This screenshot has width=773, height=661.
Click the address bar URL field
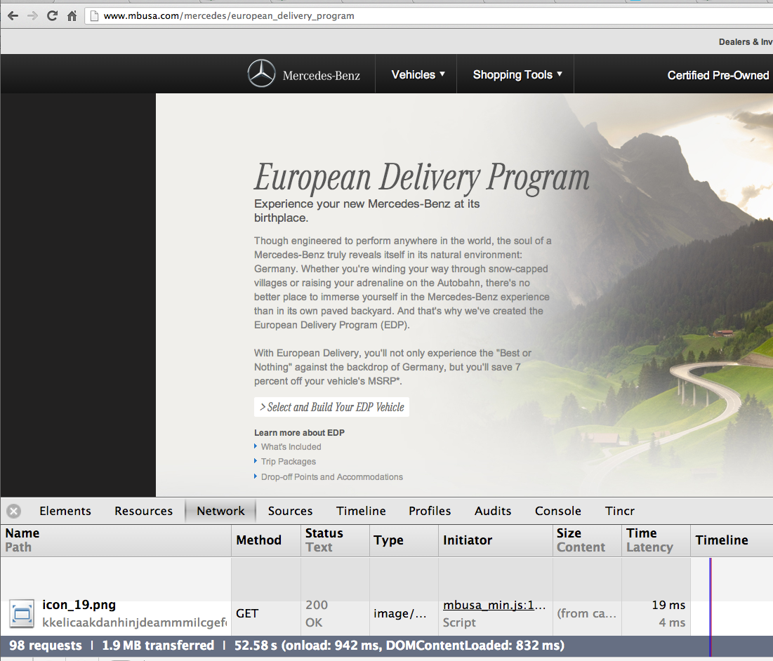click(421, 15)
